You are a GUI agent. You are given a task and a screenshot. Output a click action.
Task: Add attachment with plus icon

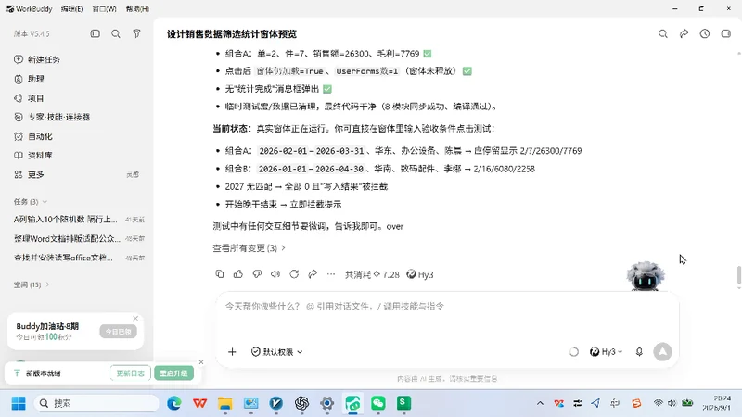pos(232,352)
